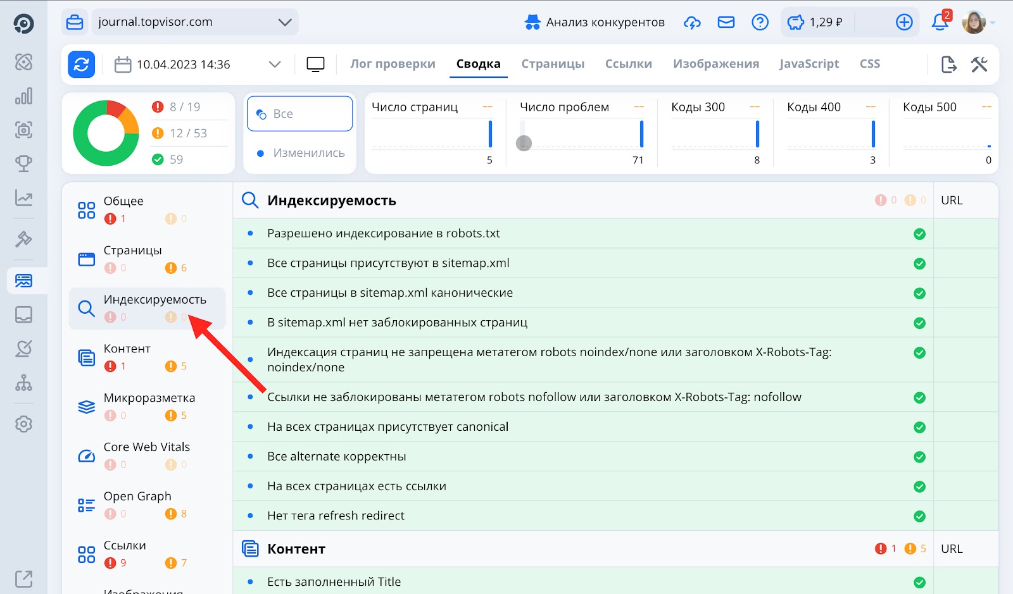Select the 'Все' filter option

(x=299, y=114)
